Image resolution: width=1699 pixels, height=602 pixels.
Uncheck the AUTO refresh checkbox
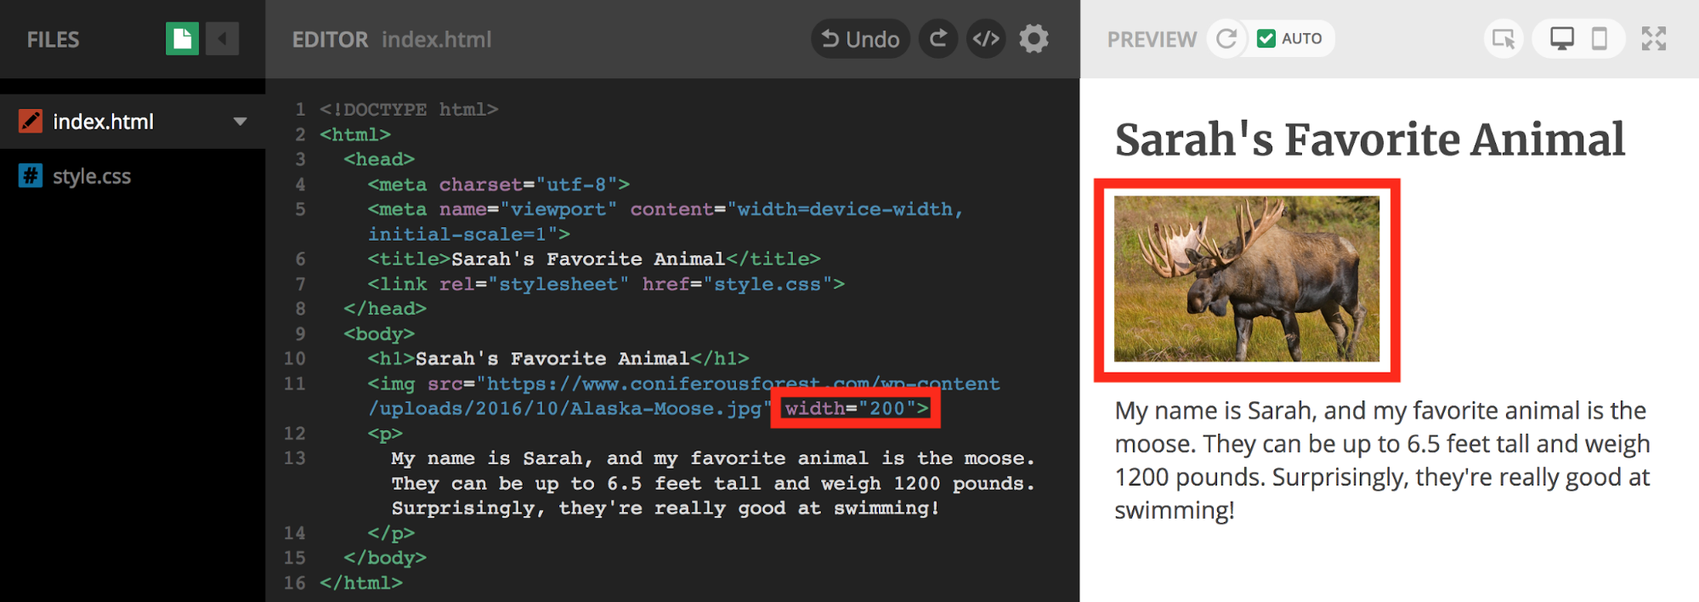tap(1266, 39)
